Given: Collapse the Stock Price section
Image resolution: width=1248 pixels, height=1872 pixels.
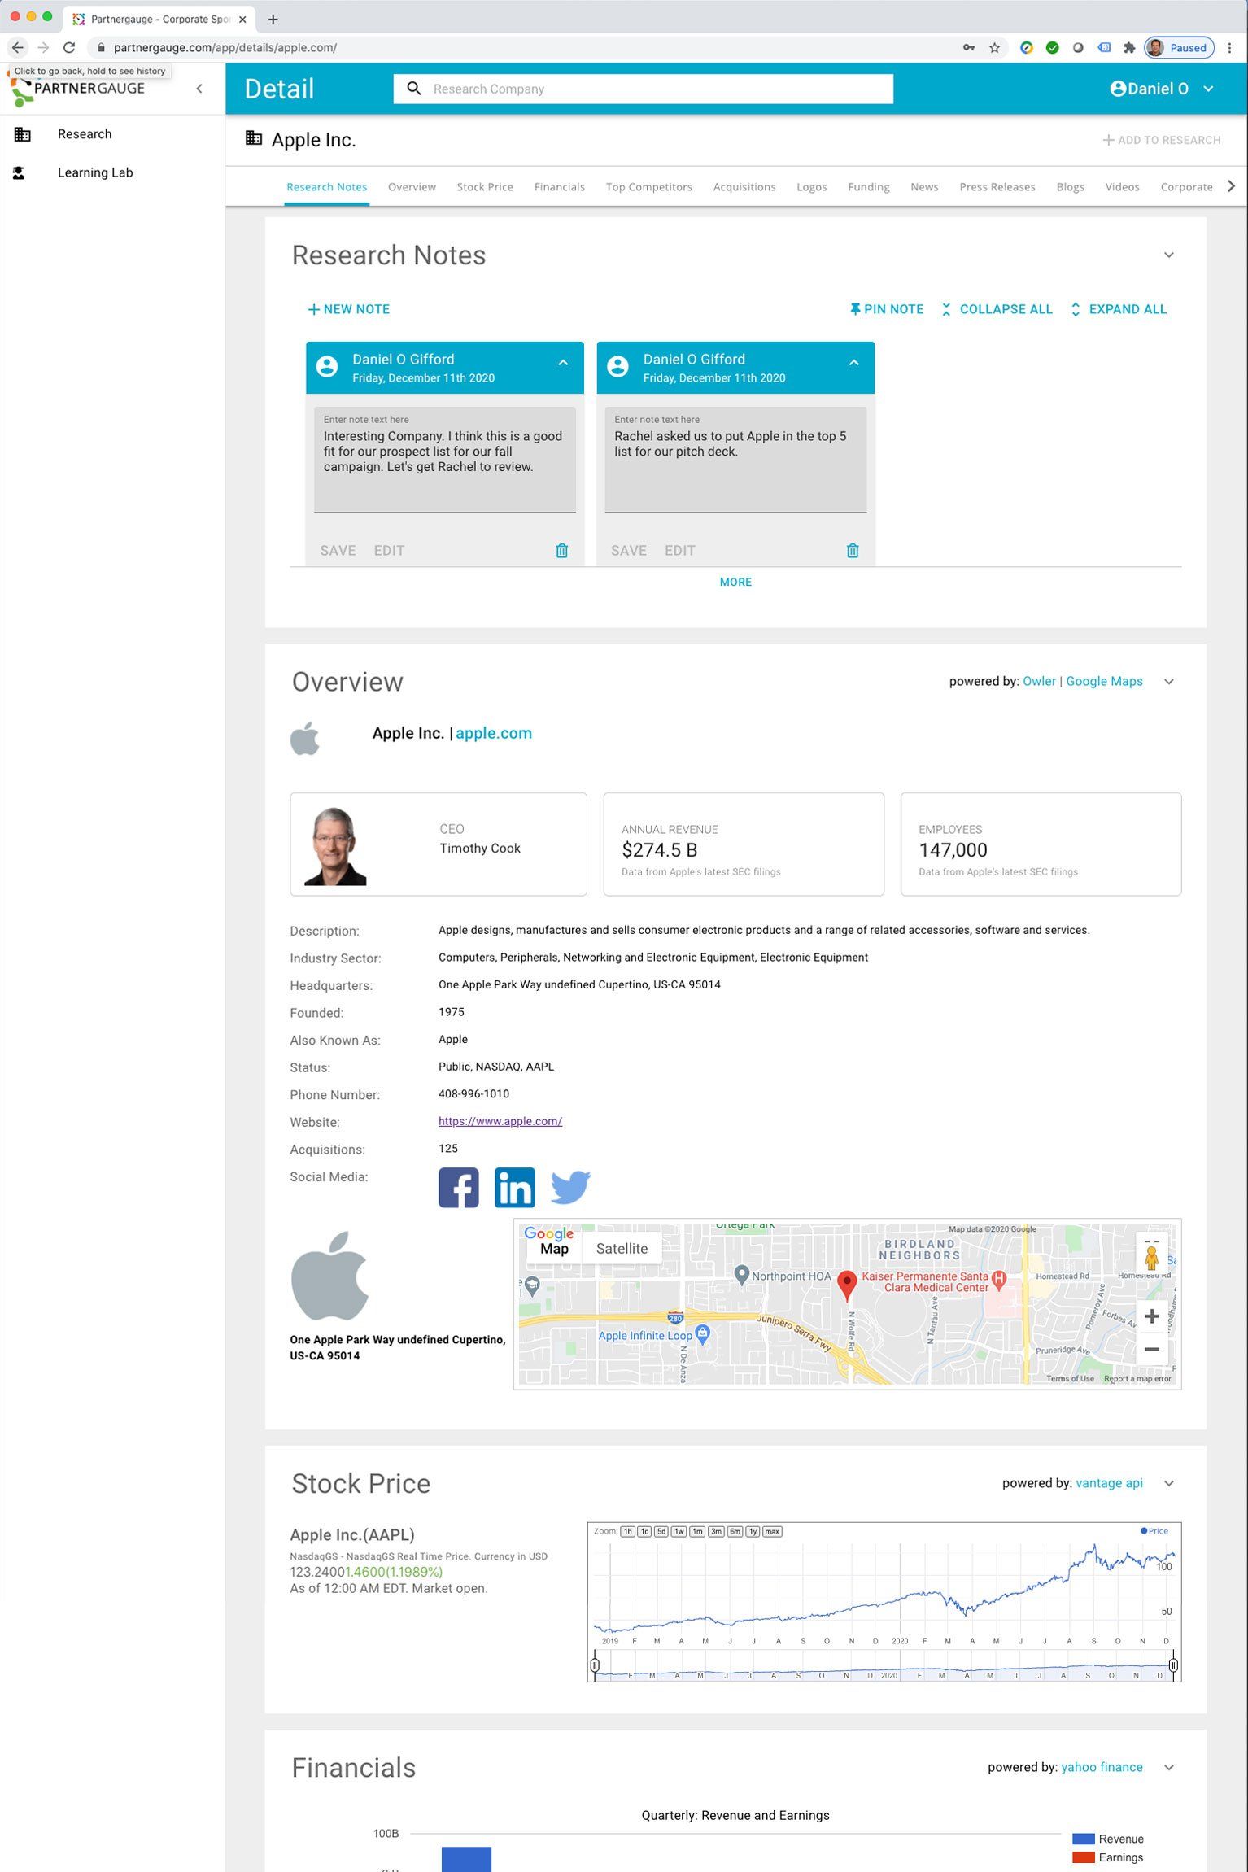Looking at the screenshot, I should [x=1169, y=1483].
